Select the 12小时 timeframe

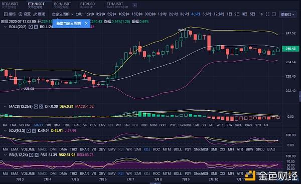click(219, 14)
